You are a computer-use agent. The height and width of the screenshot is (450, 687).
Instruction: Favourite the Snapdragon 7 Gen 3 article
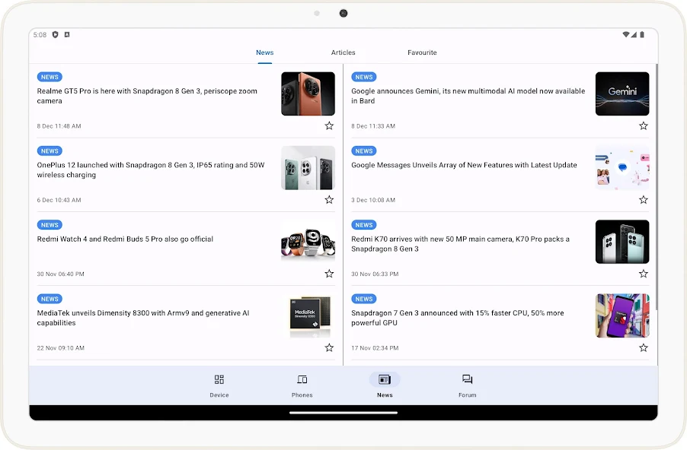[643, 347]
